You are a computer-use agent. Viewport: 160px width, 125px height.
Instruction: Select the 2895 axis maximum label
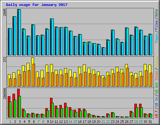coord(5,12)
